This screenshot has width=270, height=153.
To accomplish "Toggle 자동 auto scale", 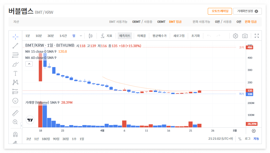I will [256, 139].
